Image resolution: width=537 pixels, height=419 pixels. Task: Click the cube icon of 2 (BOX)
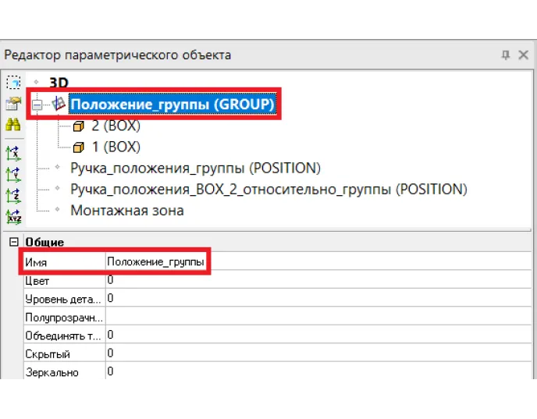pos(78,126)
